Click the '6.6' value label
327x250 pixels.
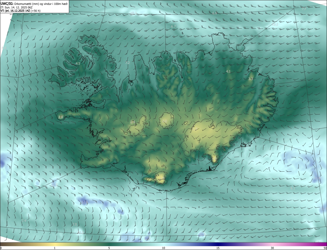tap(215, 13)
